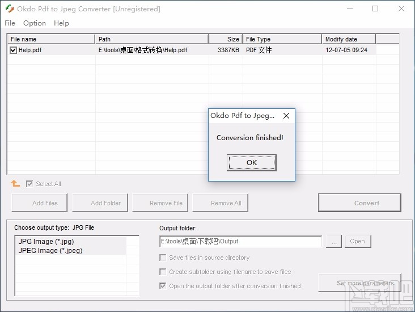Sort by Size column header
Viewport: 415px width, 312px height.
226,39
